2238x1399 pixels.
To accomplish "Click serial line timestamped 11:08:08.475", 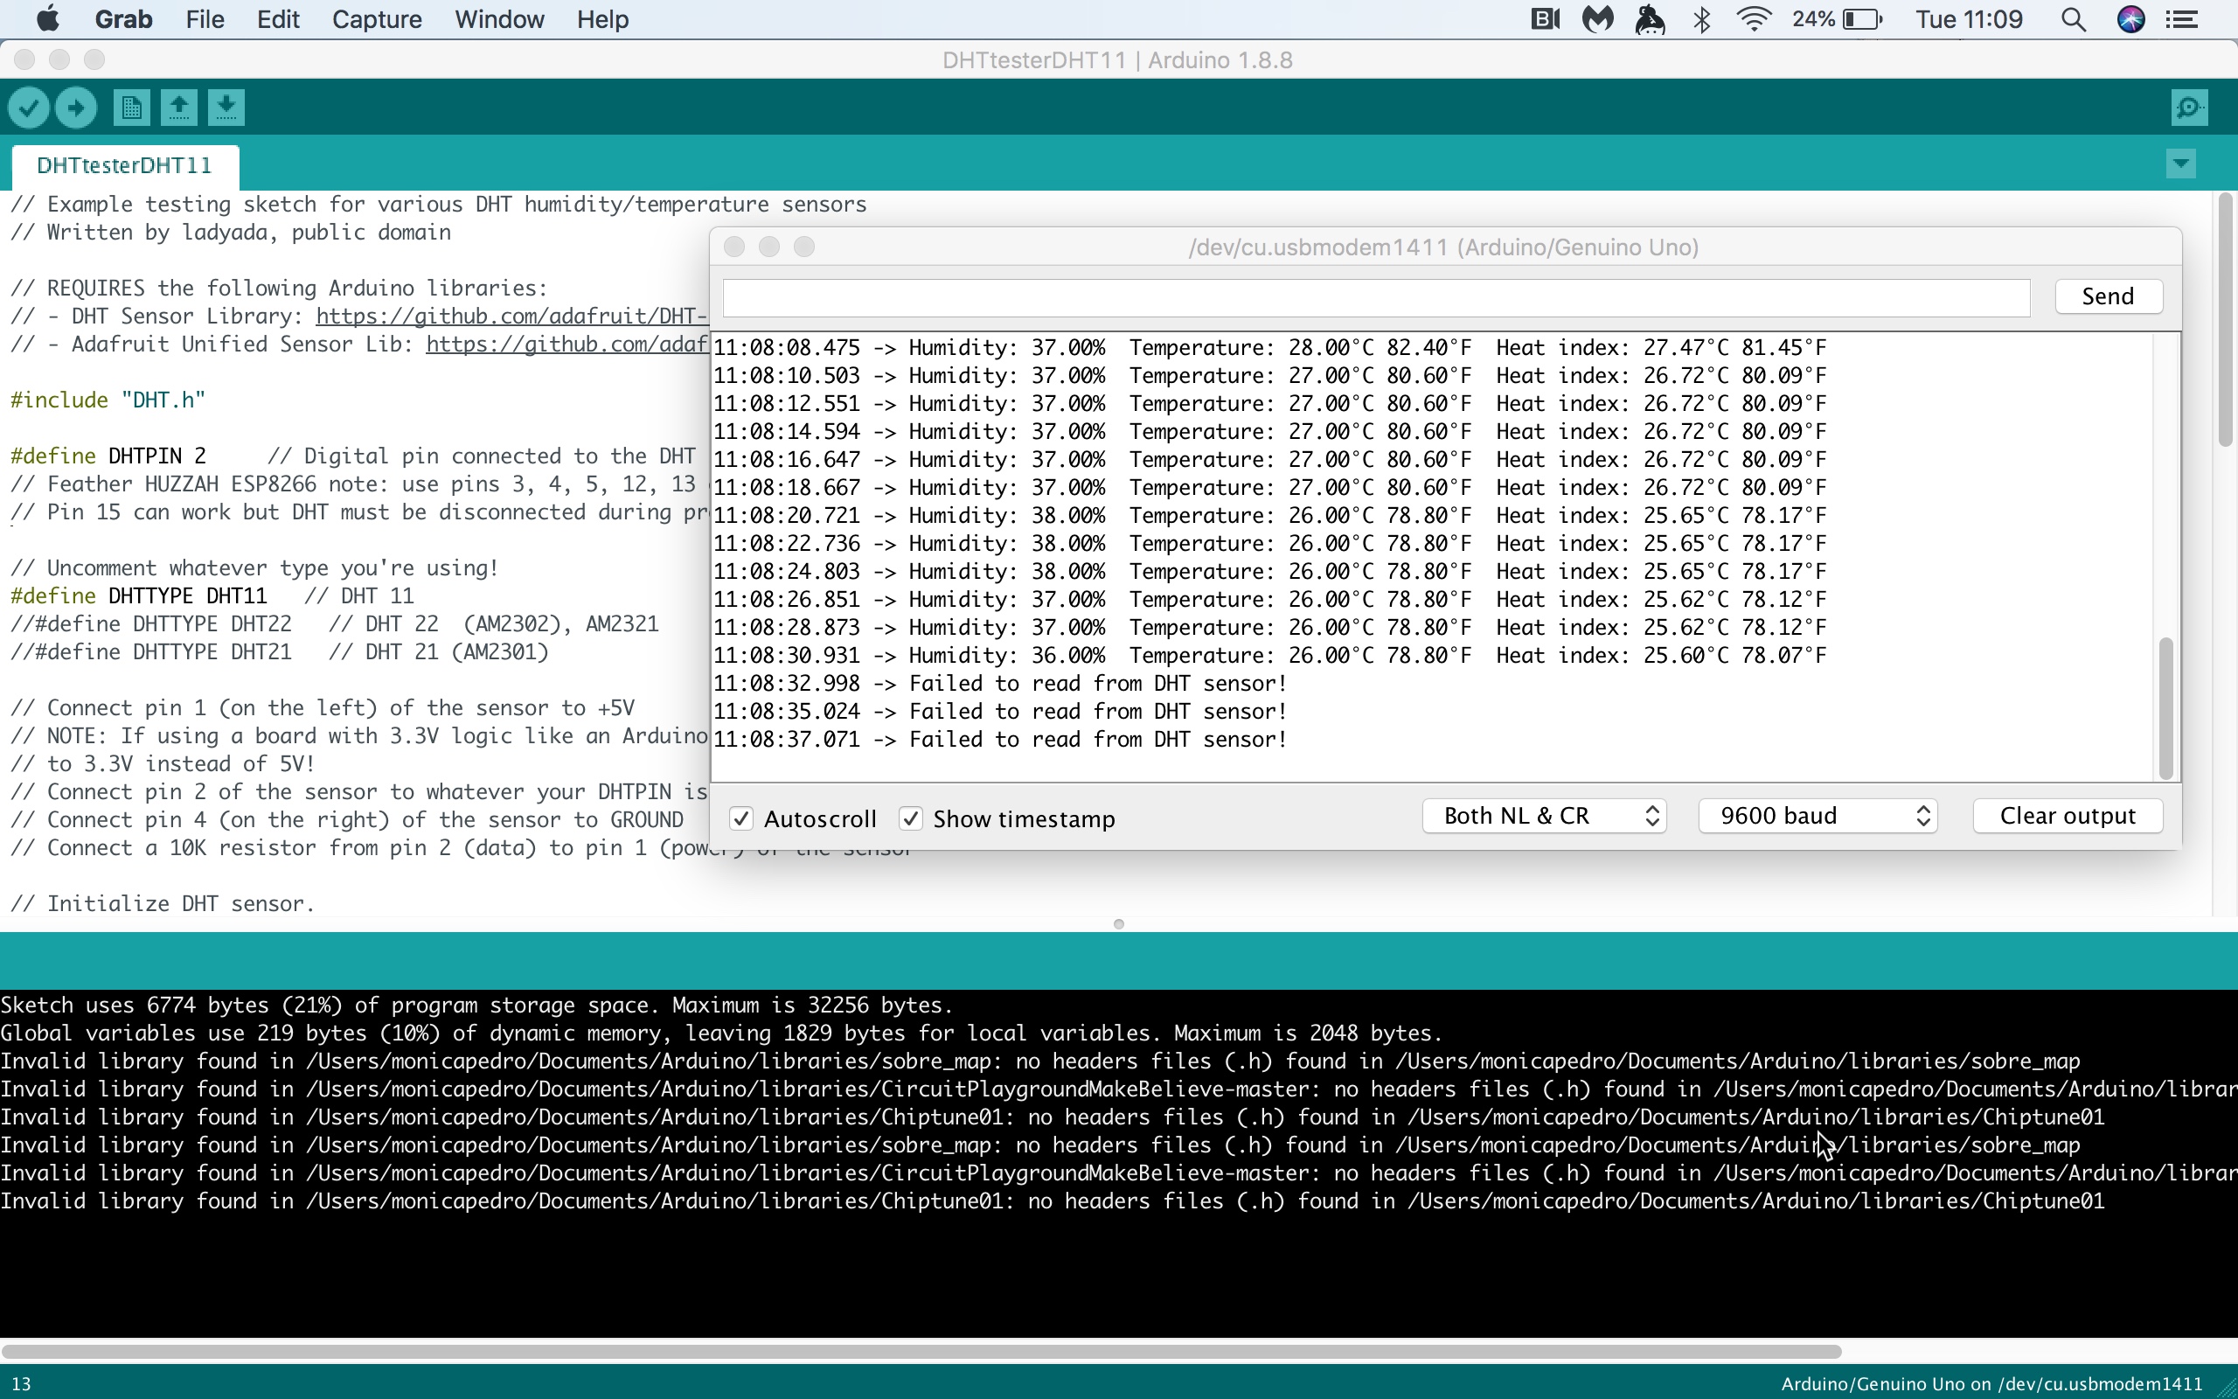I will click(1269, 348).
